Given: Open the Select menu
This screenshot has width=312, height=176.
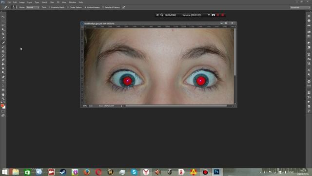Looking at the screenshot, I should [44, 2].
